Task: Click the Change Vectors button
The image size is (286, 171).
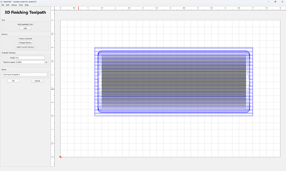Action: point(25,43)
